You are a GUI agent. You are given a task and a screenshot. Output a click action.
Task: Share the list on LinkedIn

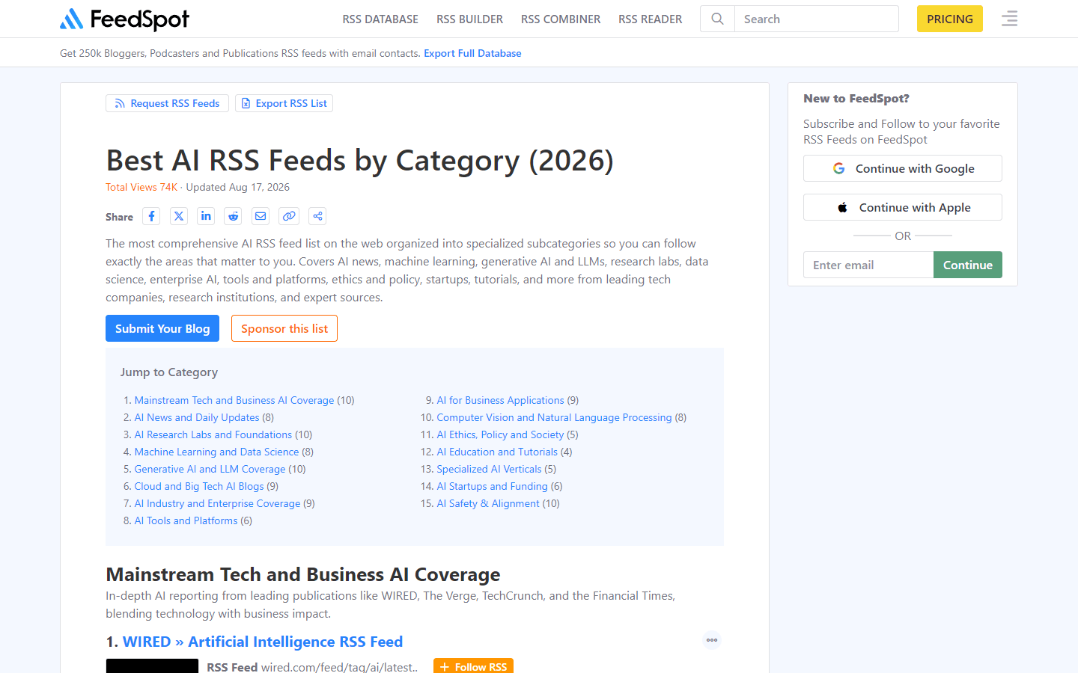[x=206, y=216]
